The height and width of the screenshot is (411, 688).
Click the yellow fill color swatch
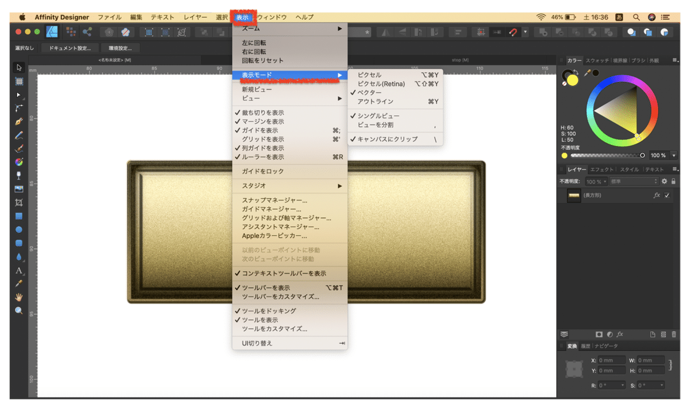pyautogui.click(x=572, y=80)
